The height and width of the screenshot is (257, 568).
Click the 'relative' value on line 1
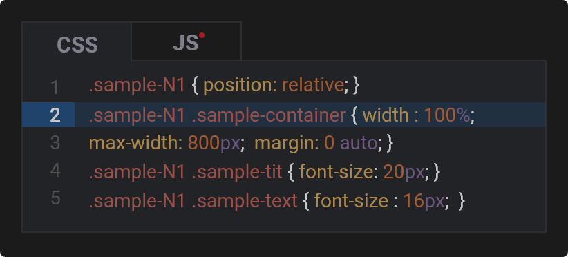pos(312,86)
